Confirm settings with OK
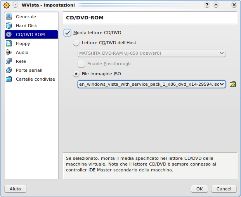This screenshot has height=197, width=241. click(199, 189)
